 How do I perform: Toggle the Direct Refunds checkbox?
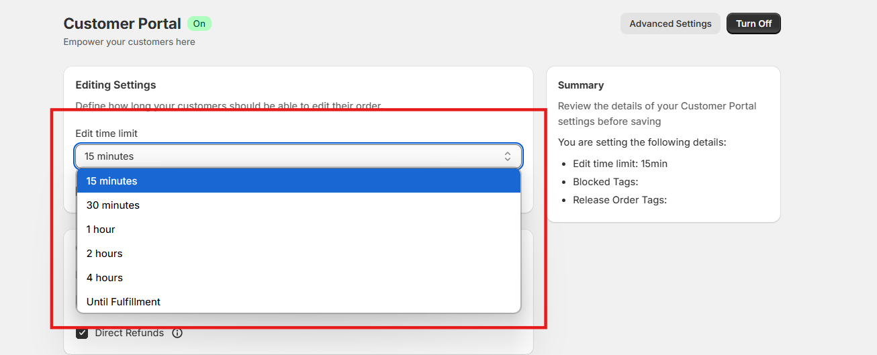click(x=82, y=333)
